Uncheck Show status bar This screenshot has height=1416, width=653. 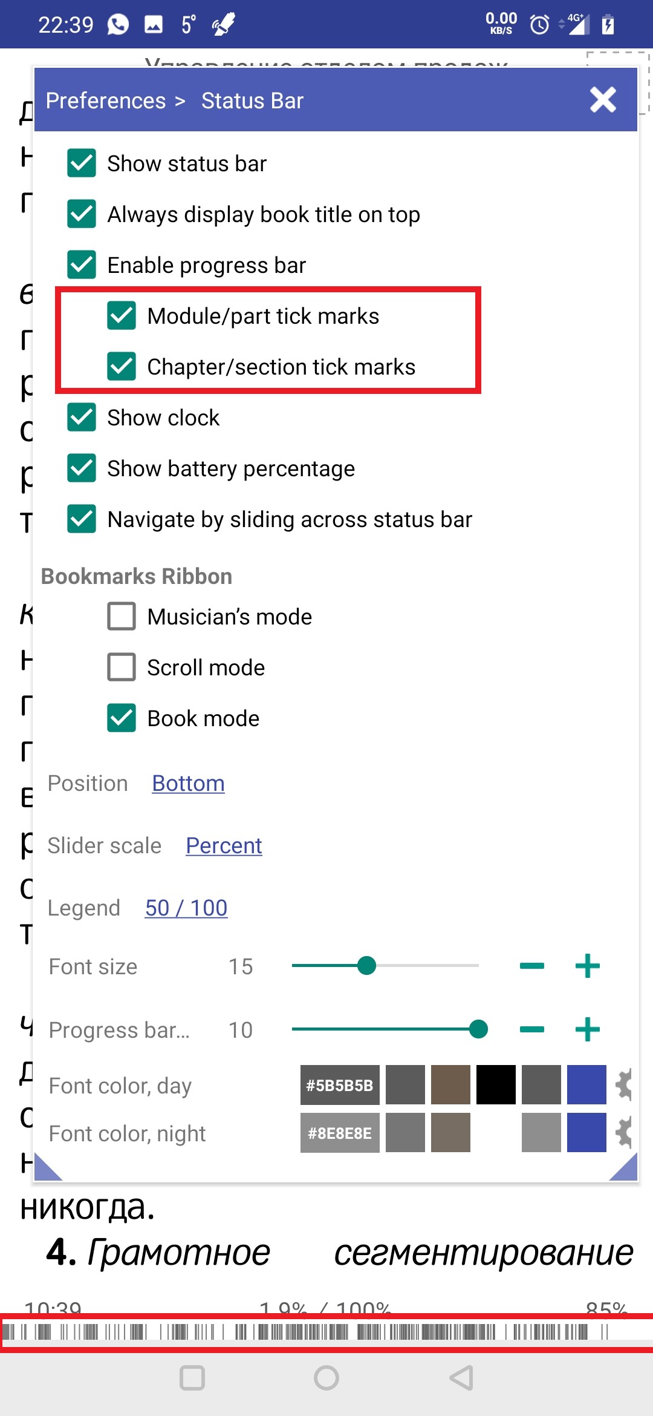tap(82, 163)
